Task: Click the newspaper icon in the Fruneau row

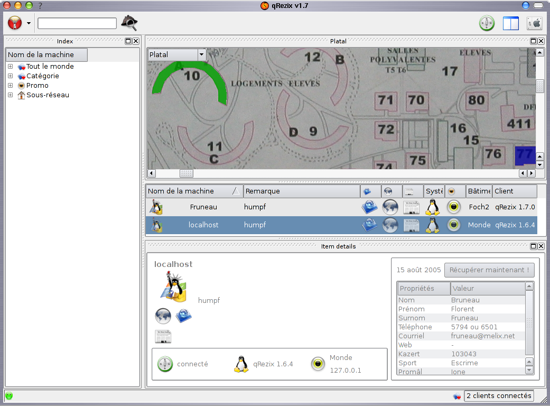Action: tap(411, 207)
